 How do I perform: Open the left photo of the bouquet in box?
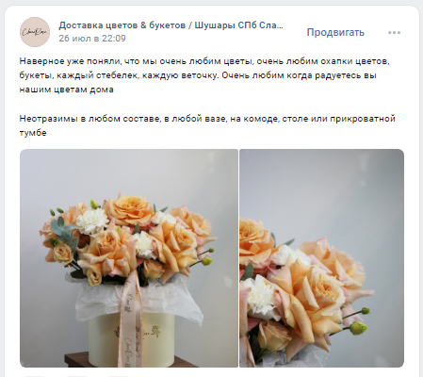click(129, 258)
